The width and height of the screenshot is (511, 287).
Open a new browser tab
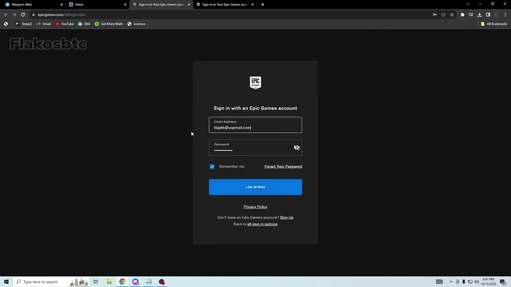[x=262, y=4]
